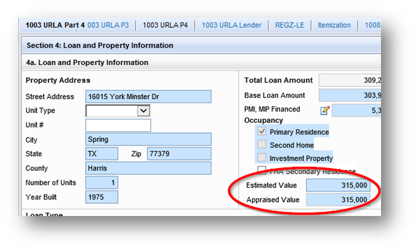This screenshot has width=417, height=252.
Task: Click the Unit # input field
Action: (x=118, y=125)
